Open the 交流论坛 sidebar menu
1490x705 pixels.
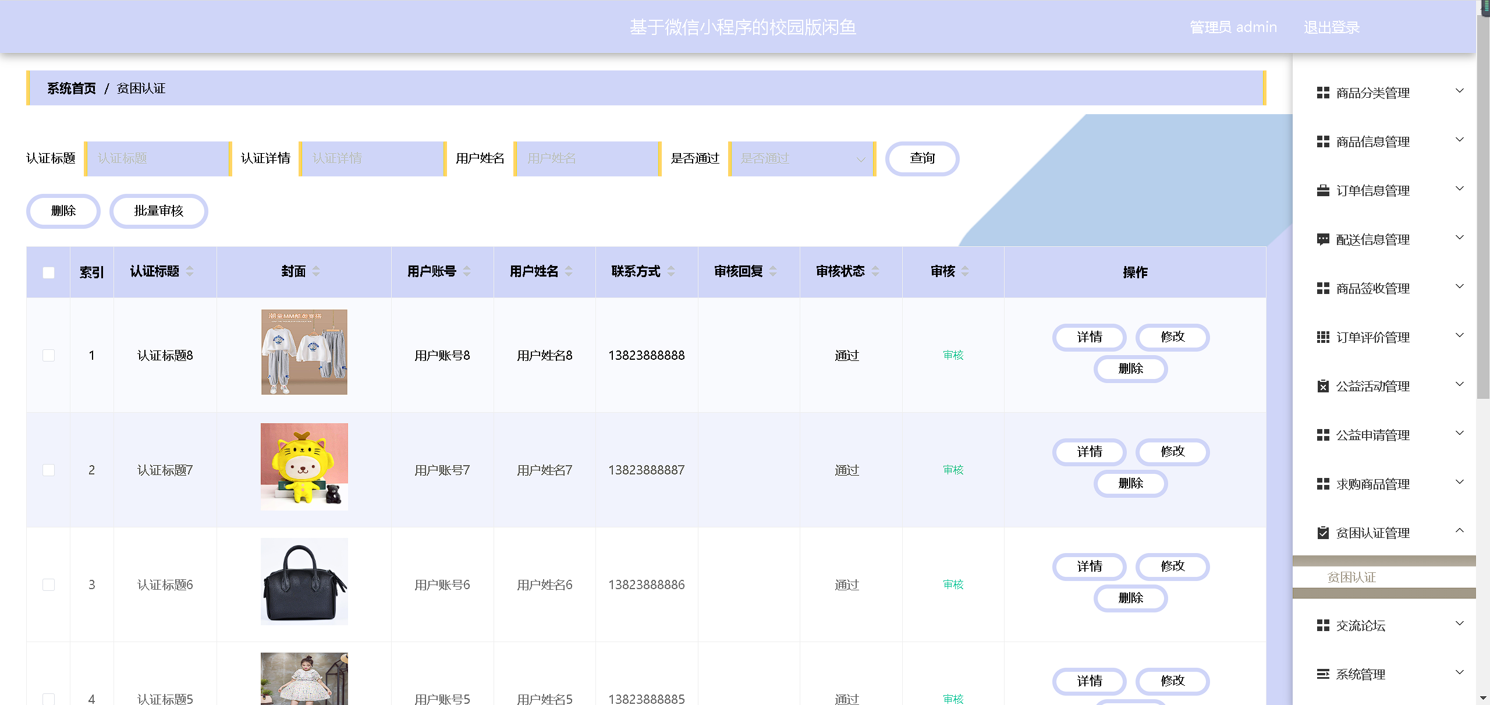[x=1360, y=625]
